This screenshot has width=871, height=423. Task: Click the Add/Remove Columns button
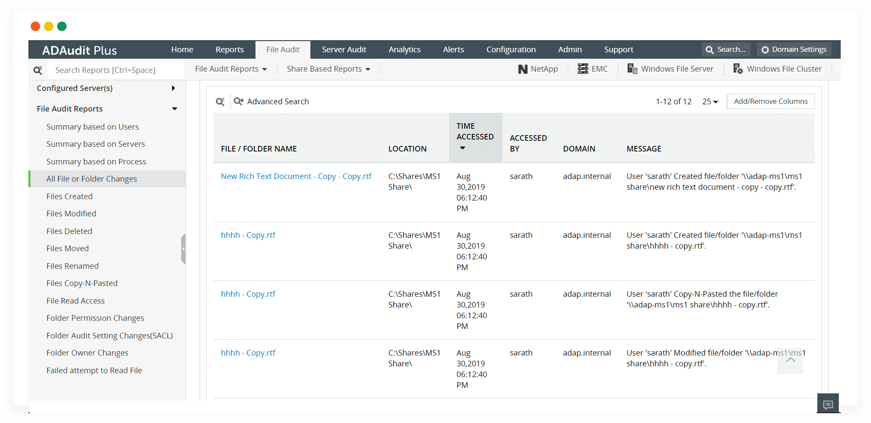tap(770, 101)
